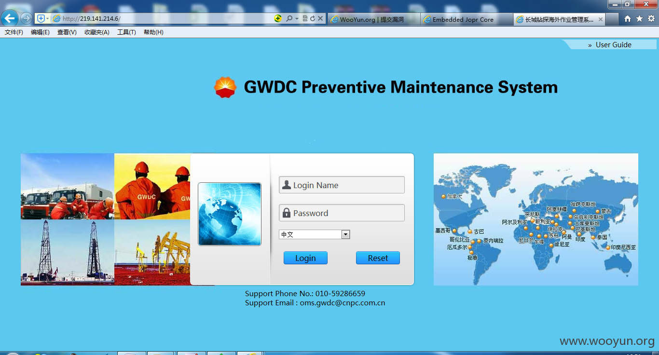Open the User Guide link
Image resolution: width=659 pixels, height=355 pixels.
(613, 44)
